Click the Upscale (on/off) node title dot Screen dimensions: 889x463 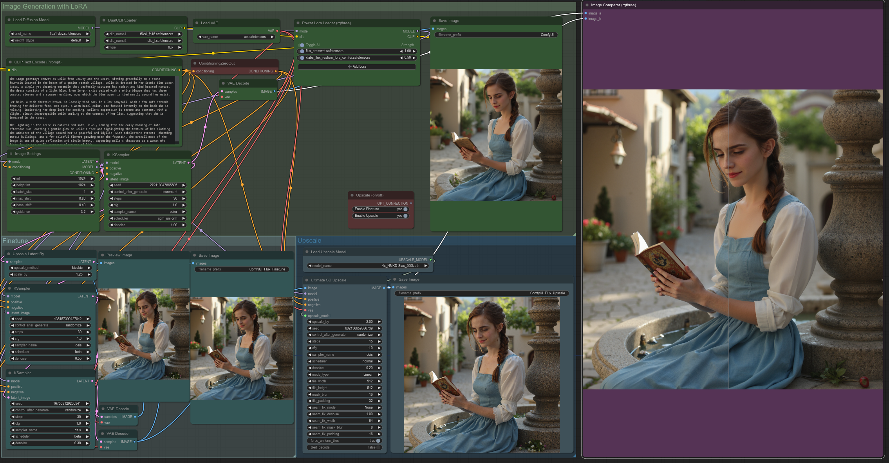[x=352, y=195]
